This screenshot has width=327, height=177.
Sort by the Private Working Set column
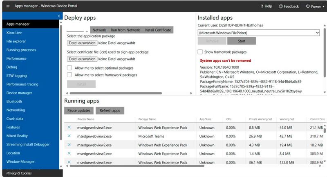click(x=260, y=119)
